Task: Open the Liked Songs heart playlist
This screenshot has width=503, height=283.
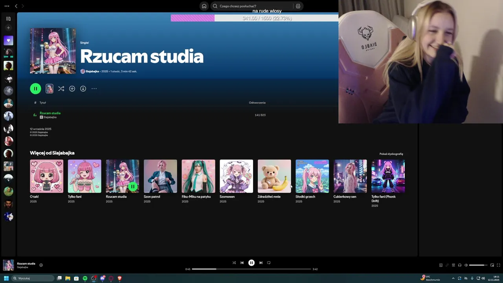Action: 8,40
